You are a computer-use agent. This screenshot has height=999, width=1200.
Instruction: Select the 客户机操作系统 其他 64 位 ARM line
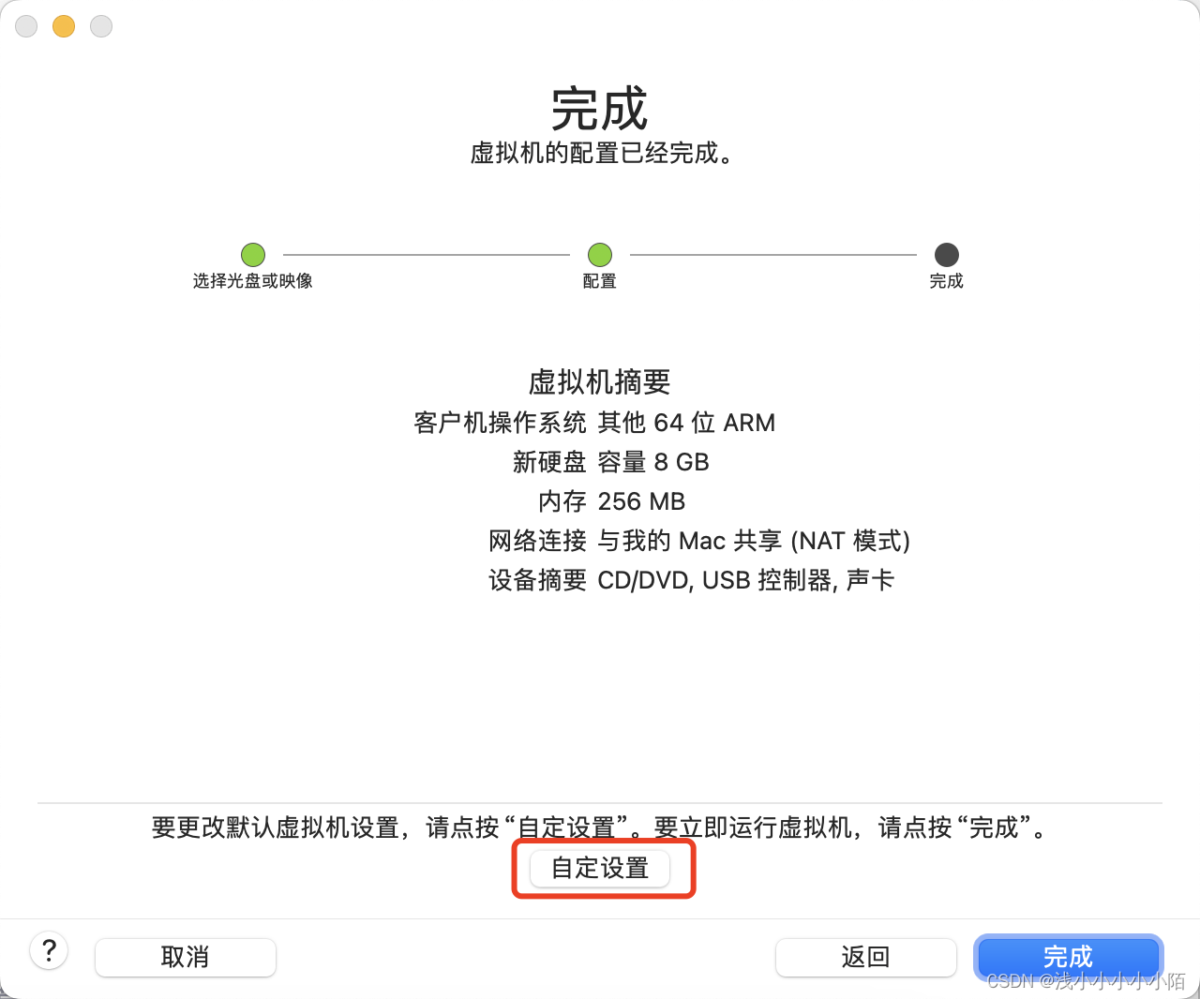pyautogui.click(x=594, y=423)
